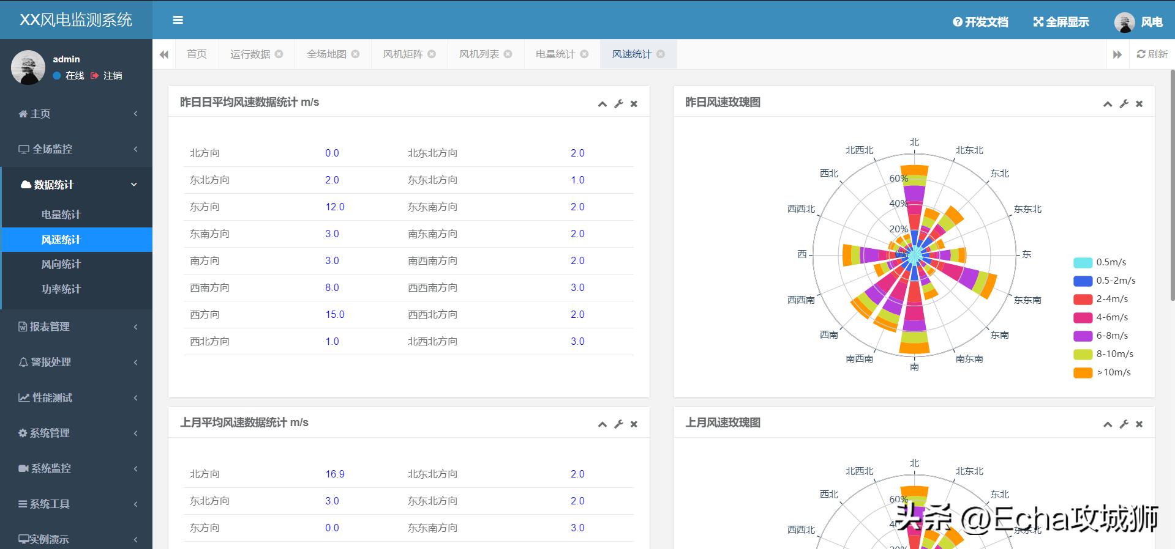The width and height of the screenshot is (1175, 549).
Task: Close the 运行数据 tab
Action: pyautogui.click(x=279, y=54)
